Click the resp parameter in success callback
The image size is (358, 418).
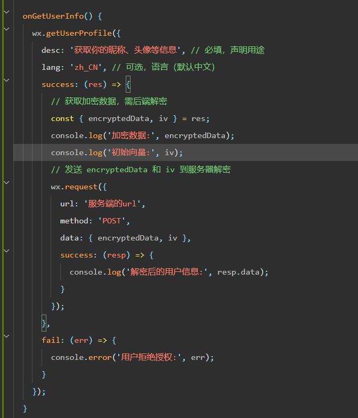point(116,255)
